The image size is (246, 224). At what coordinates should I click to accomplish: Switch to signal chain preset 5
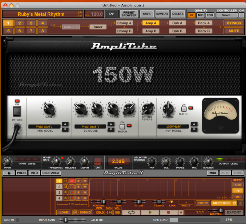[8, 31]
